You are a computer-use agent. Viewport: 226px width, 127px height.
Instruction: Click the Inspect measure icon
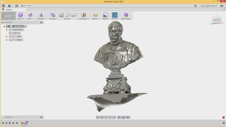(95, 15)
